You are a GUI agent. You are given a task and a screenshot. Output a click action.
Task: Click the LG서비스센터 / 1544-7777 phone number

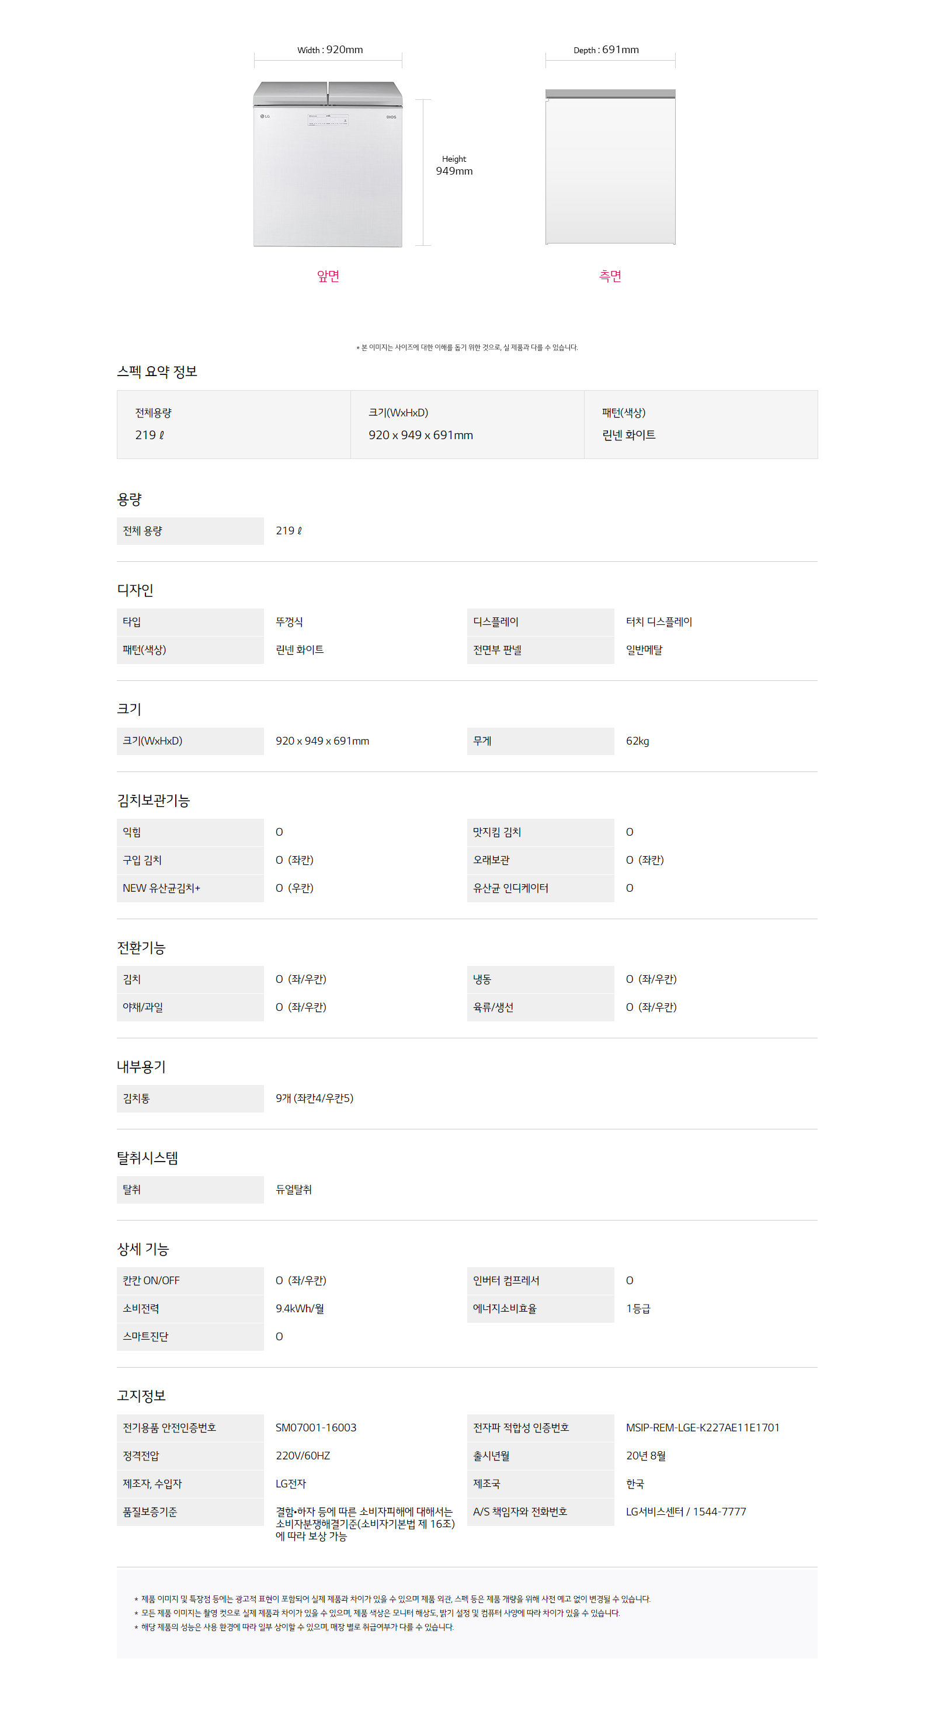coord(686,1511)
